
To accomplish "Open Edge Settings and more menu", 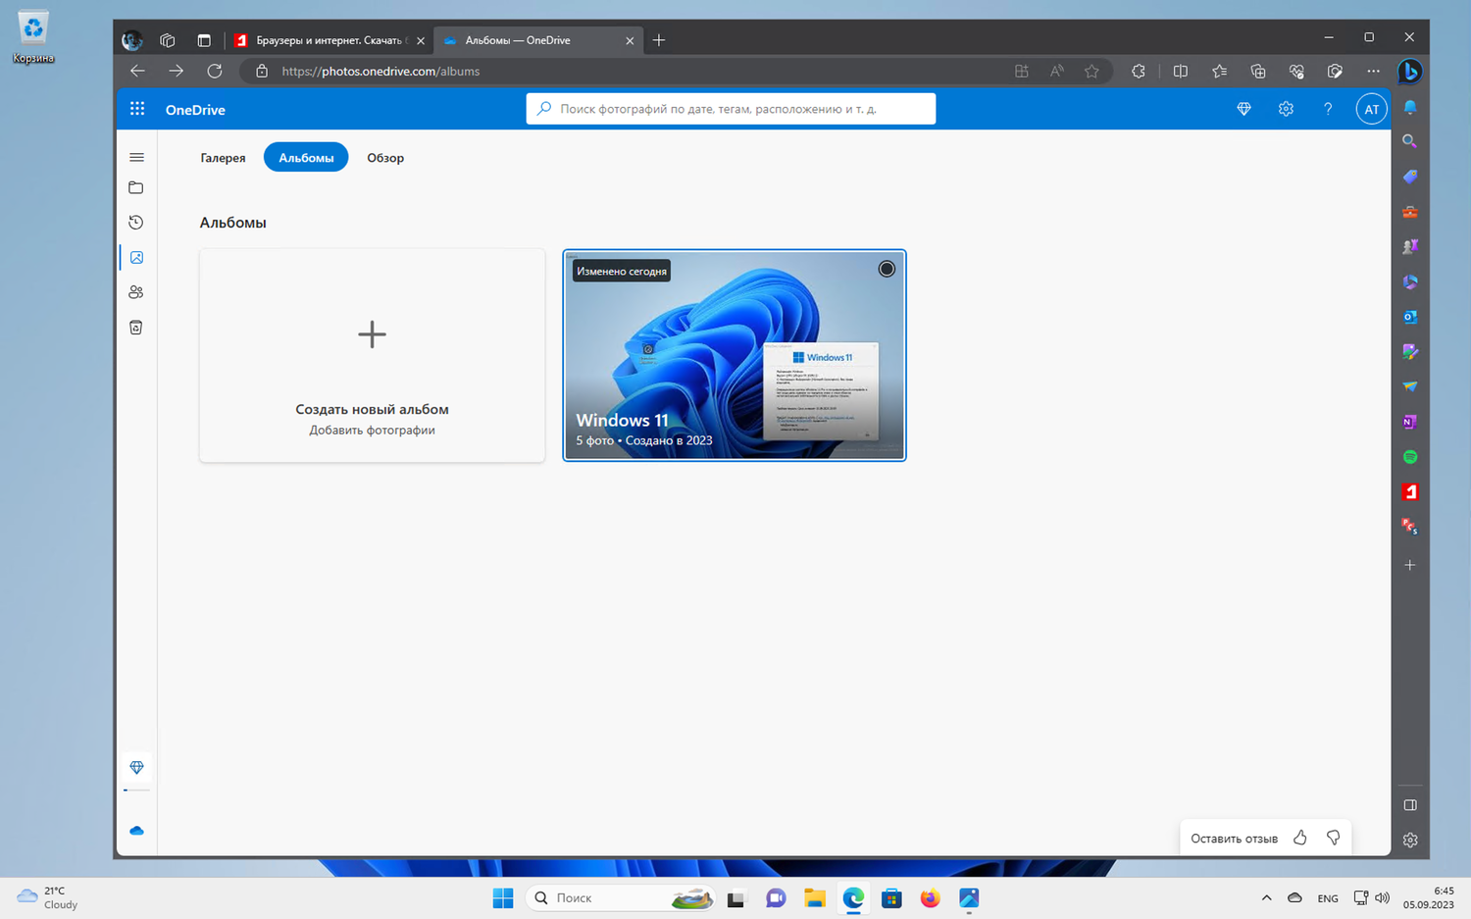I will 1373,71.
